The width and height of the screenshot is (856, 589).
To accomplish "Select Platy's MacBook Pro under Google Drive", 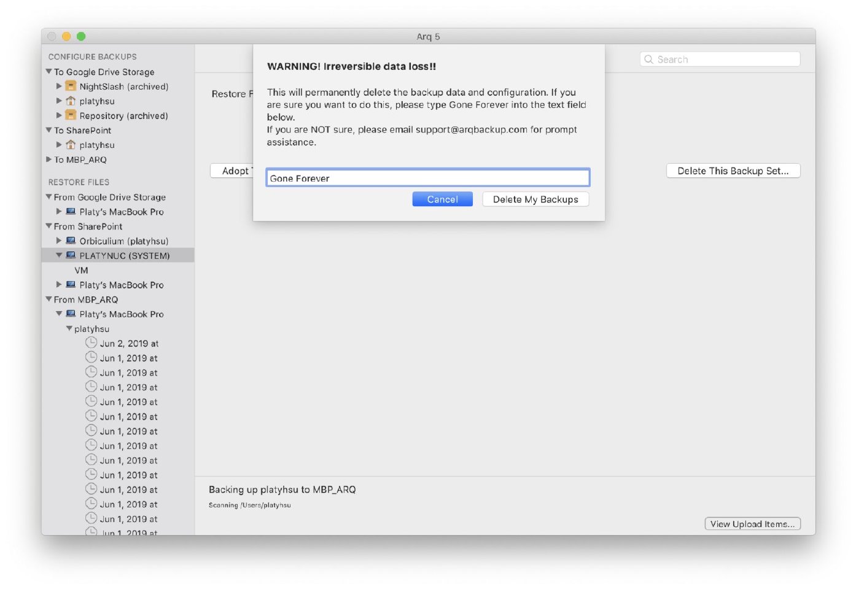I will click(121, 212).
